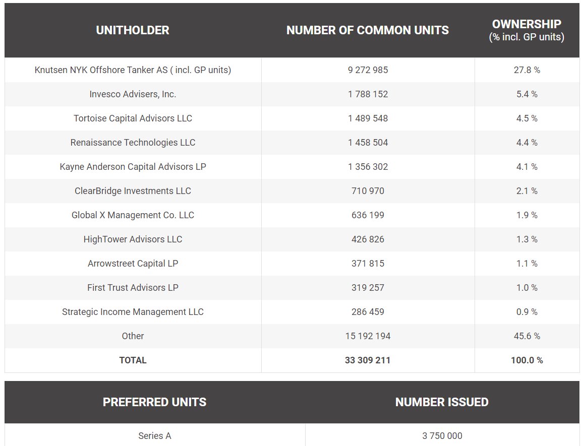Select Tortoise Capital Advisors LLC name
The width and height of the screenshot is (585, 446).
pos(133,118)
